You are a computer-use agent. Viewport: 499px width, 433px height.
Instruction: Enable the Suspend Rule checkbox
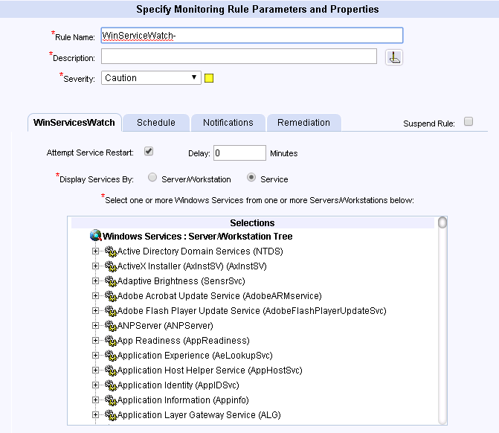tap(469, 121)
